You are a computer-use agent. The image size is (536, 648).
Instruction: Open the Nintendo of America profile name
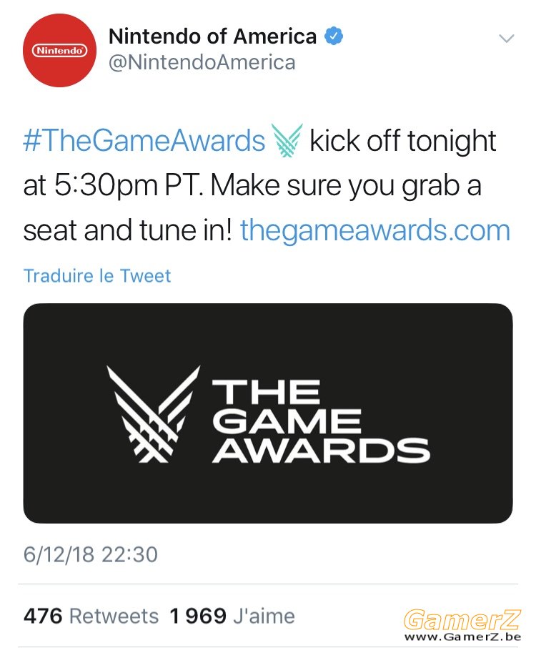pyautogui.click(x=213, y=36)
